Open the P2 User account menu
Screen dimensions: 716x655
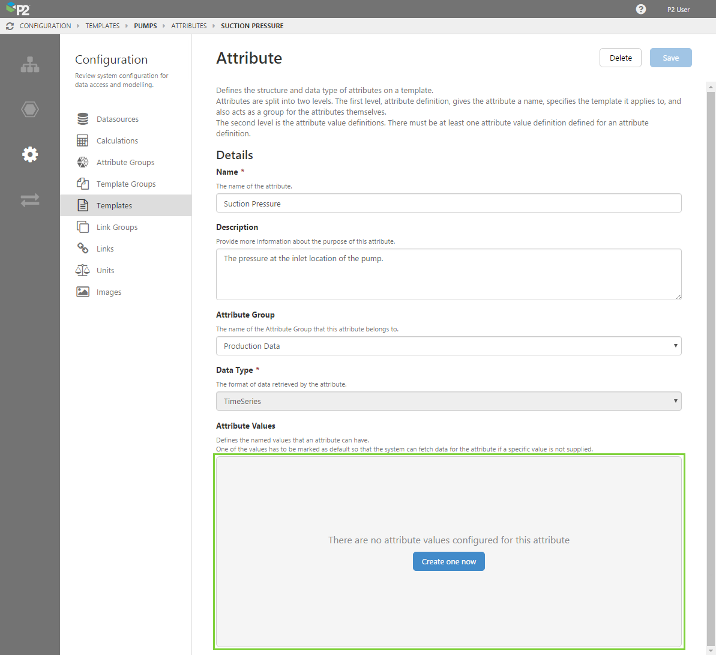678,10
